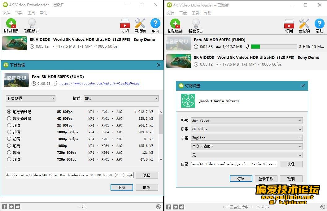The height and width of the screenshot is (211, 327).
Task: Open Twitter icon in left status bar
Action: [x=11, y=207]
